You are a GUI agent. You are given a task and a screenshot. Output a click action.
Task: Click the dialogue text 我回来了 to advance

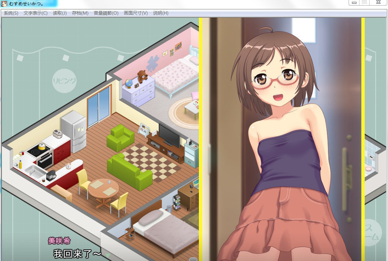point(77,253)
